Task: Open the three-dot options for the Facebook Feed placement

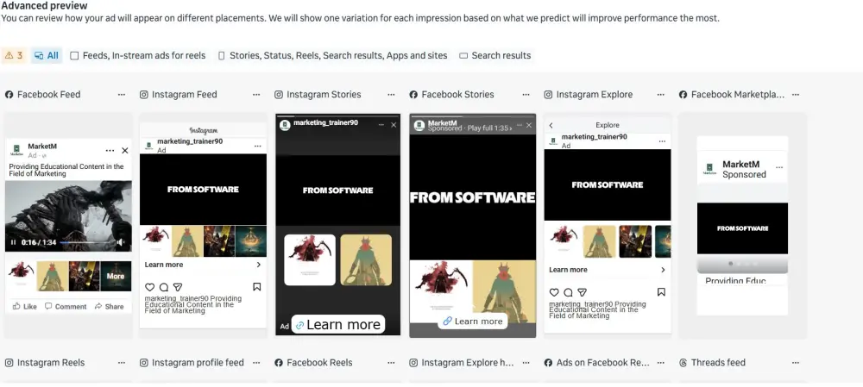Action: point(122,95)
